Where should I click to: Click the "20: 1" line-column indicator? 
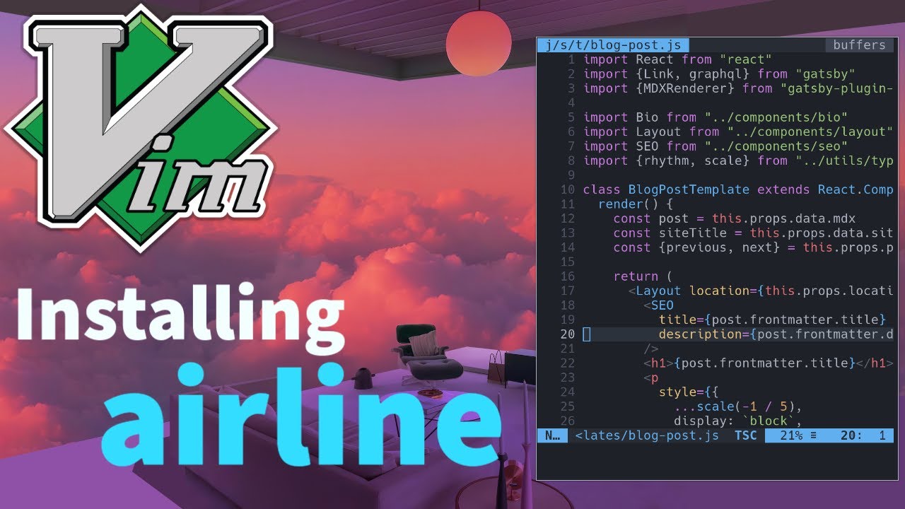pos(864,435)
